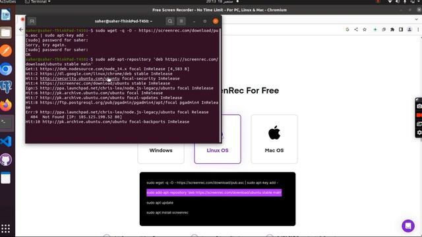The image size is (422, 237).
Task: Launch pgAdmin elephant icon in dock
Action: (x=6, y=87)
